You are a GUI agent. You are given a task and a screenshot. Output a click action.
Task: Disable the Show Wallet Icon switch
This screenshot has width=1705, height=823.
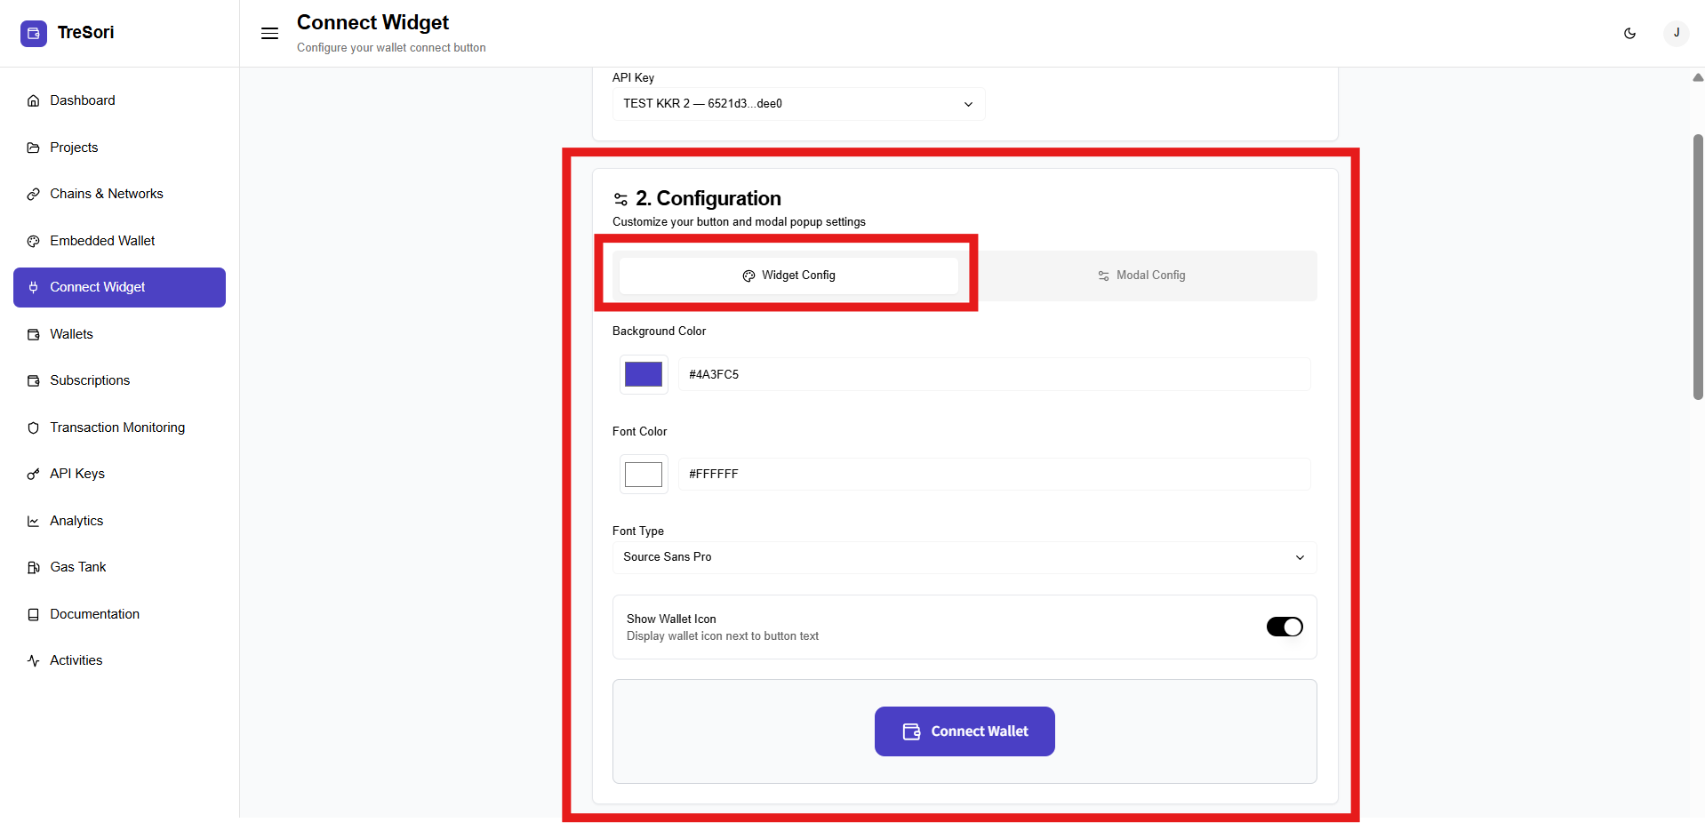[1284, 627]
